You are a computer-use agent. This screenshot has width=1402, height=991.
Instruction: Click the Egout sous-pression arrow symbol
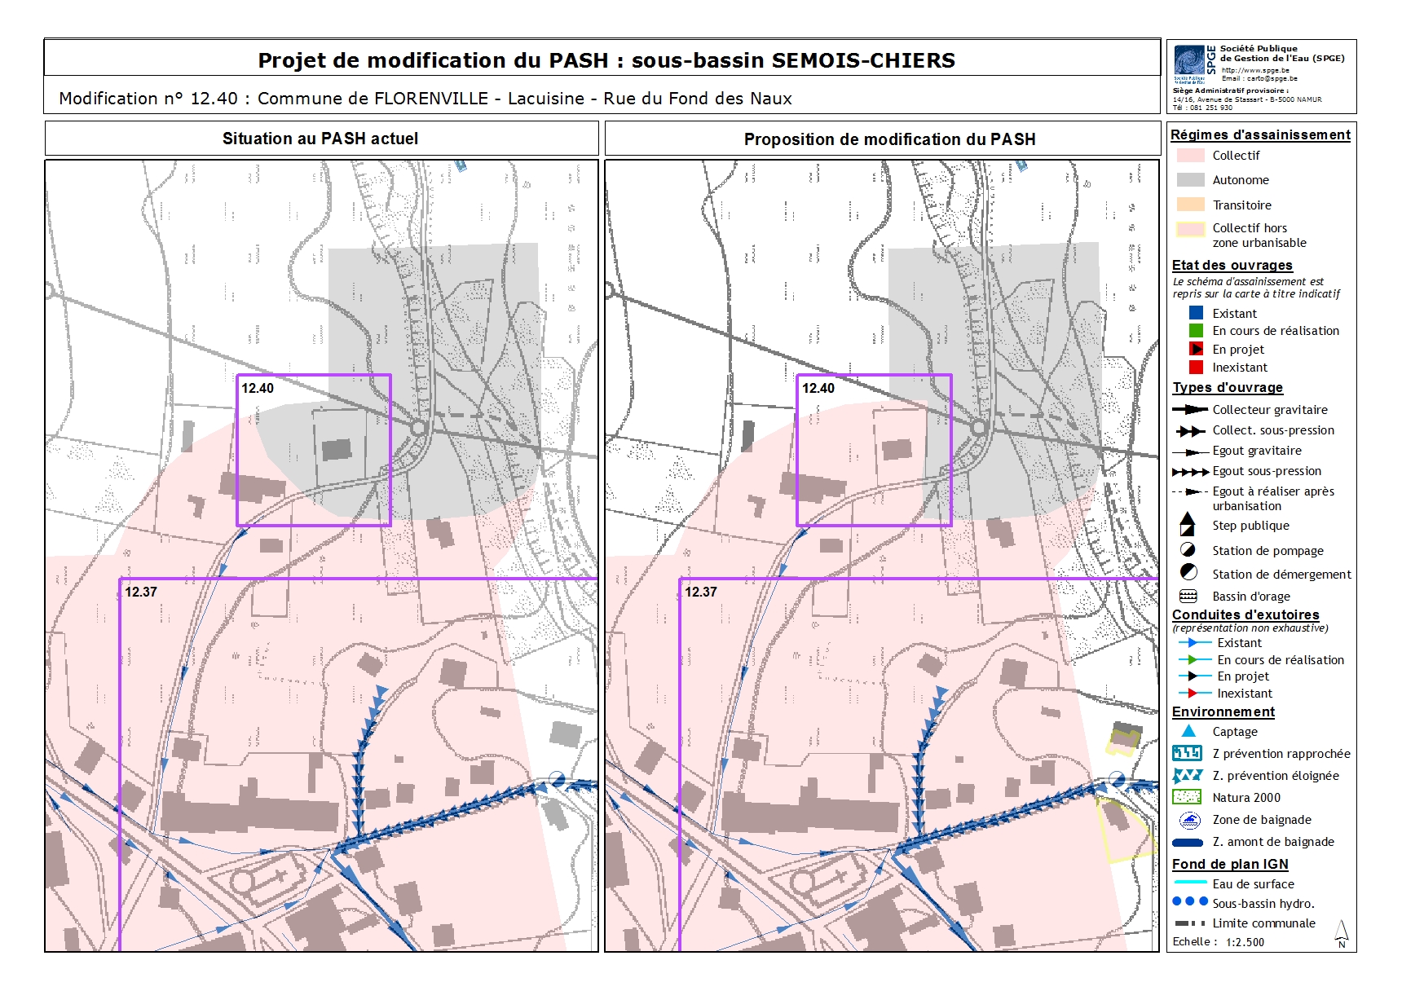1189,471
